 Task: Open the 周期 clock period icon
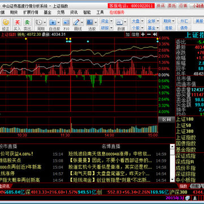tap(39, 22)
